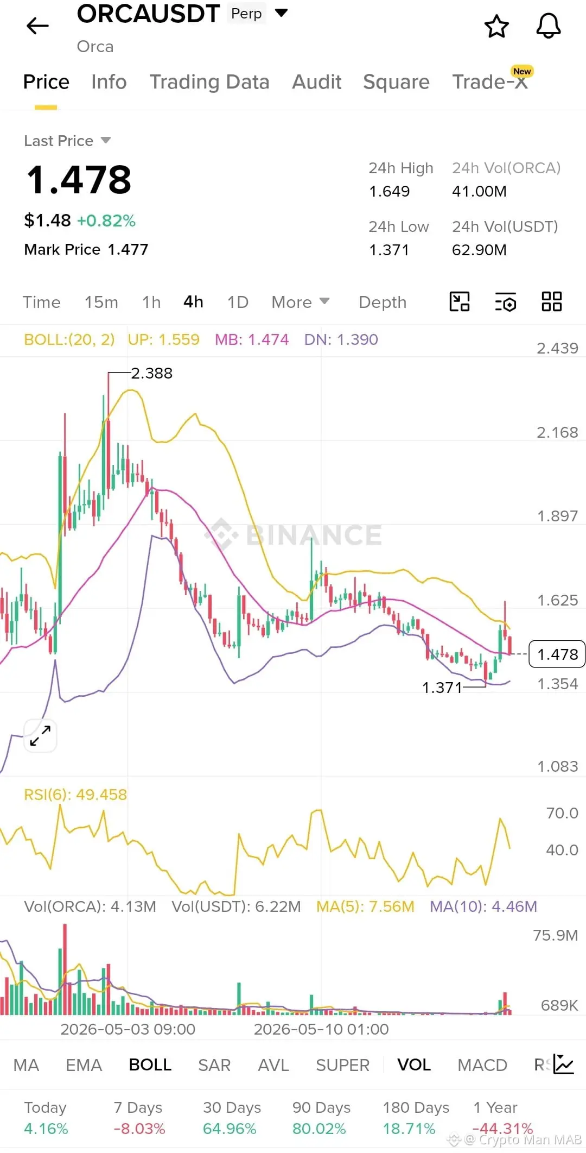
Task: Open the chart drawing tools icon
Action: (x=459, y=301)
